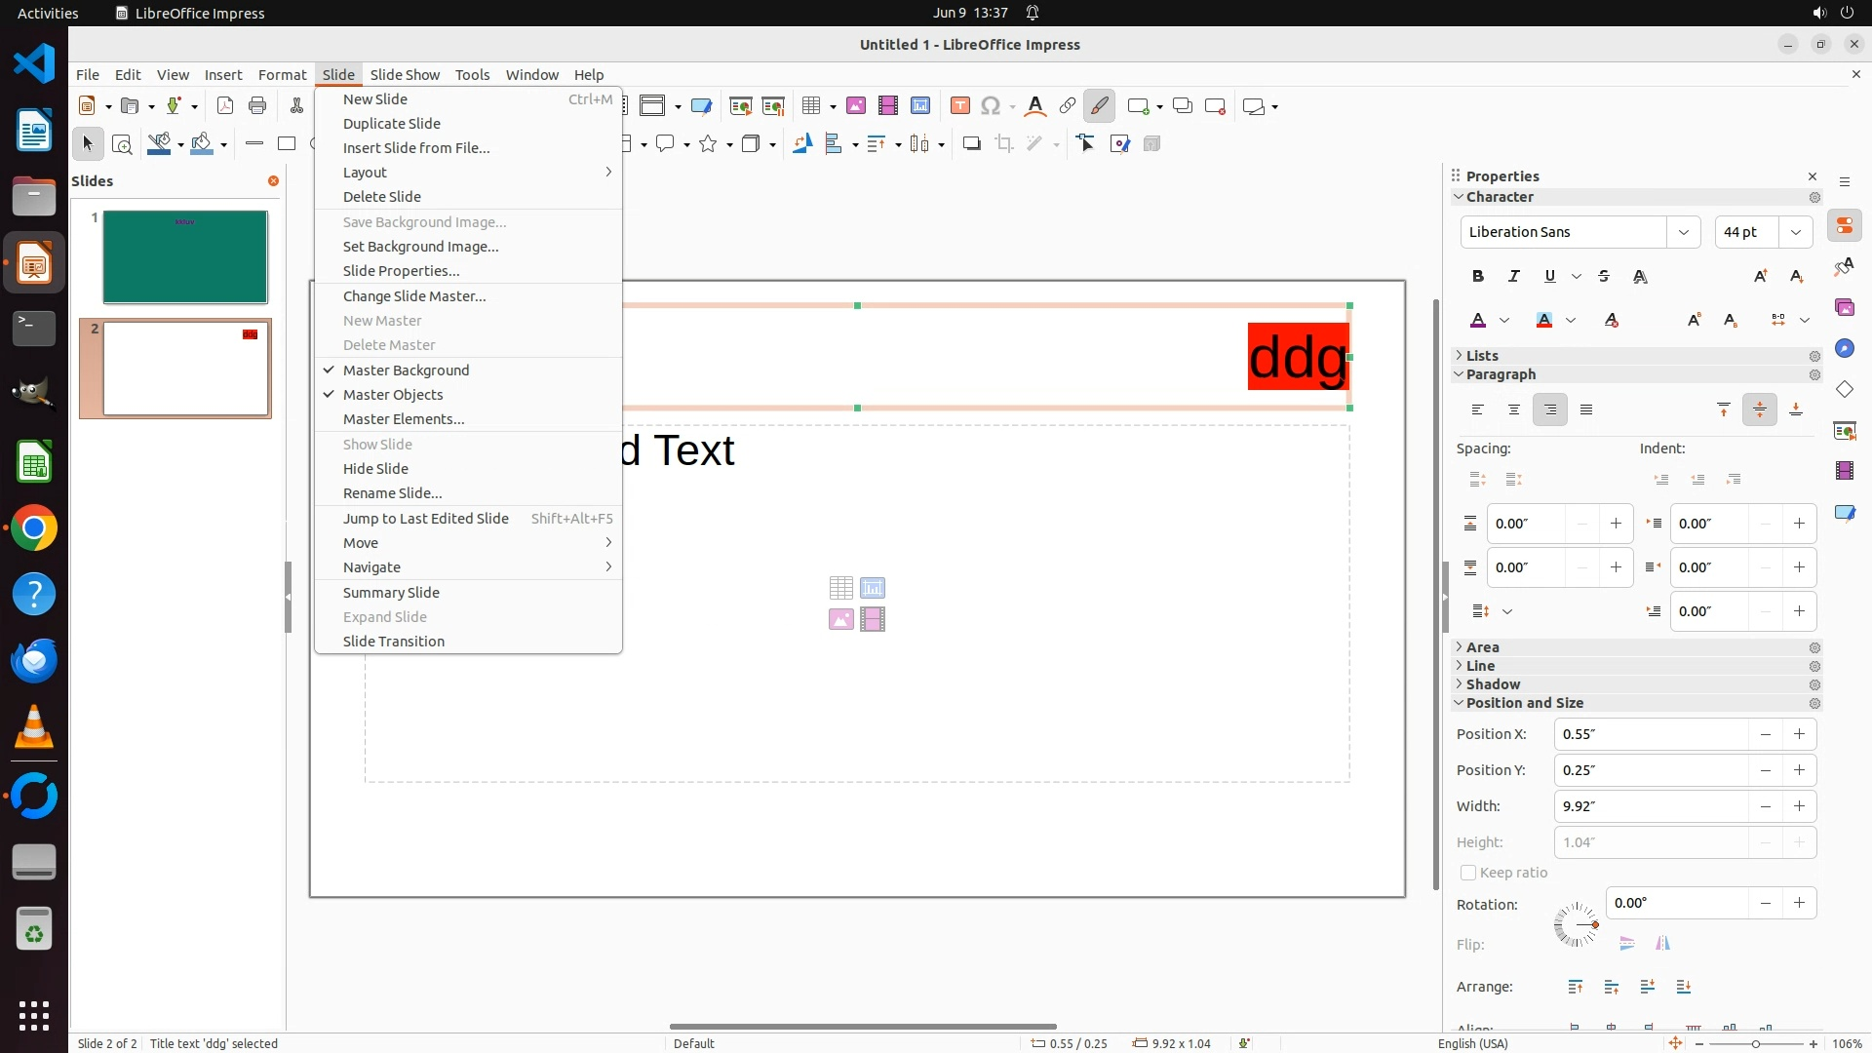Insert Special Character omega icon
Image resolution: width=1872 pixels, height=1053 pixels.
[991, 106]
